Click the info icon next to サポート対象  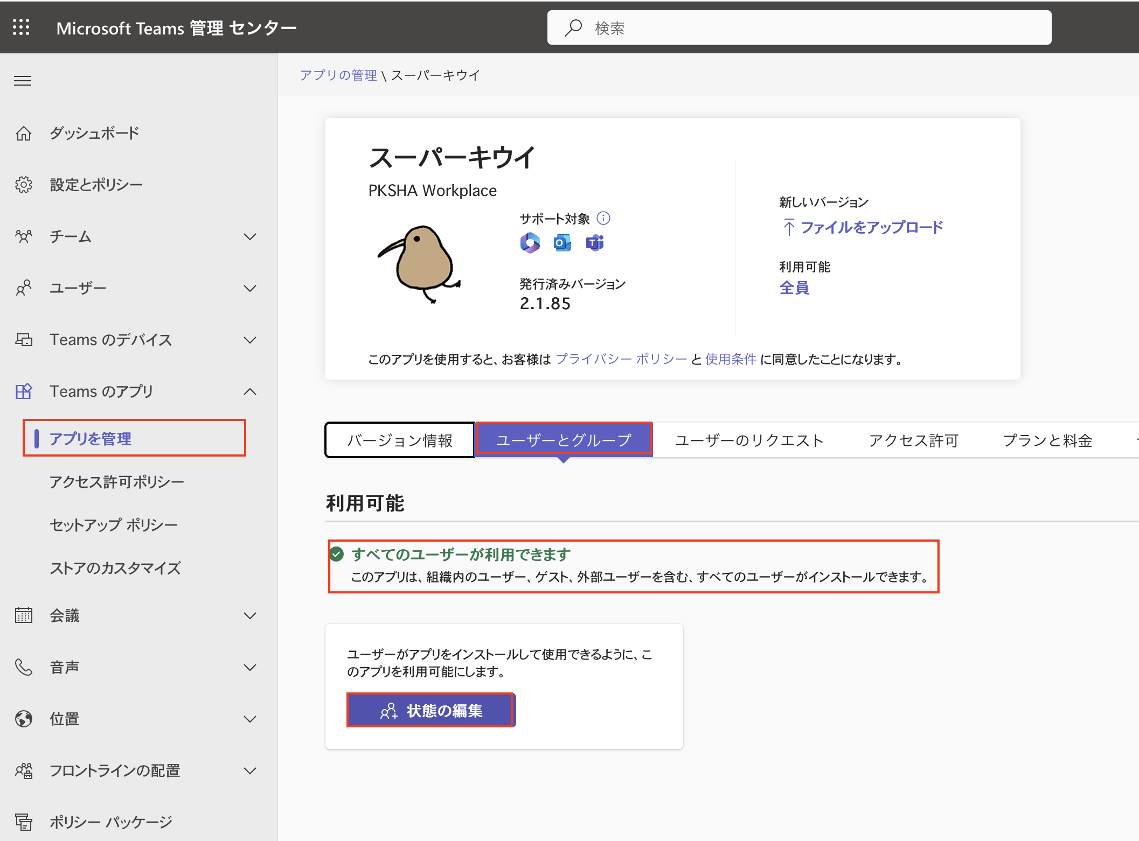click(x=603, y=218)
